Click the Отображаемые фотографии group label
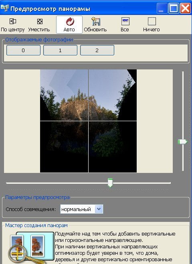Viewport: 192px width, 264px height. click(39, 40)
